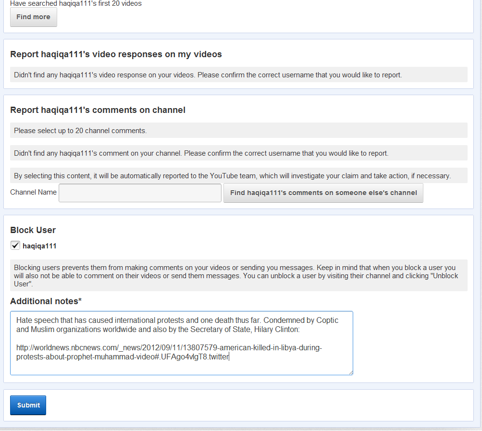Click the haqiqa111 label beside the checkbox
This screenshot has width=482, height=431.
click(39, 246)
